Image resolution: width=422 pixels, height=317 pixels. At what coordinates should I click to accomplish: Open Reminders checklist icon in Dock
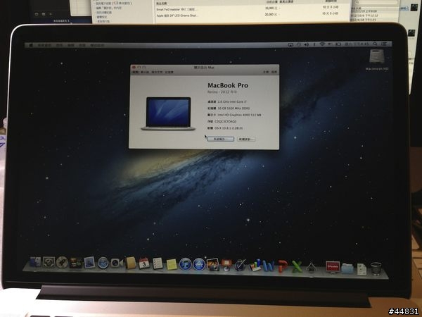click(158, 263)
